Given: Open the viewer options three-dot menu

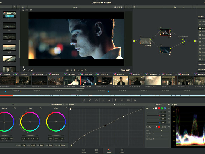Looking at the screenshot, I should (130, 7).
